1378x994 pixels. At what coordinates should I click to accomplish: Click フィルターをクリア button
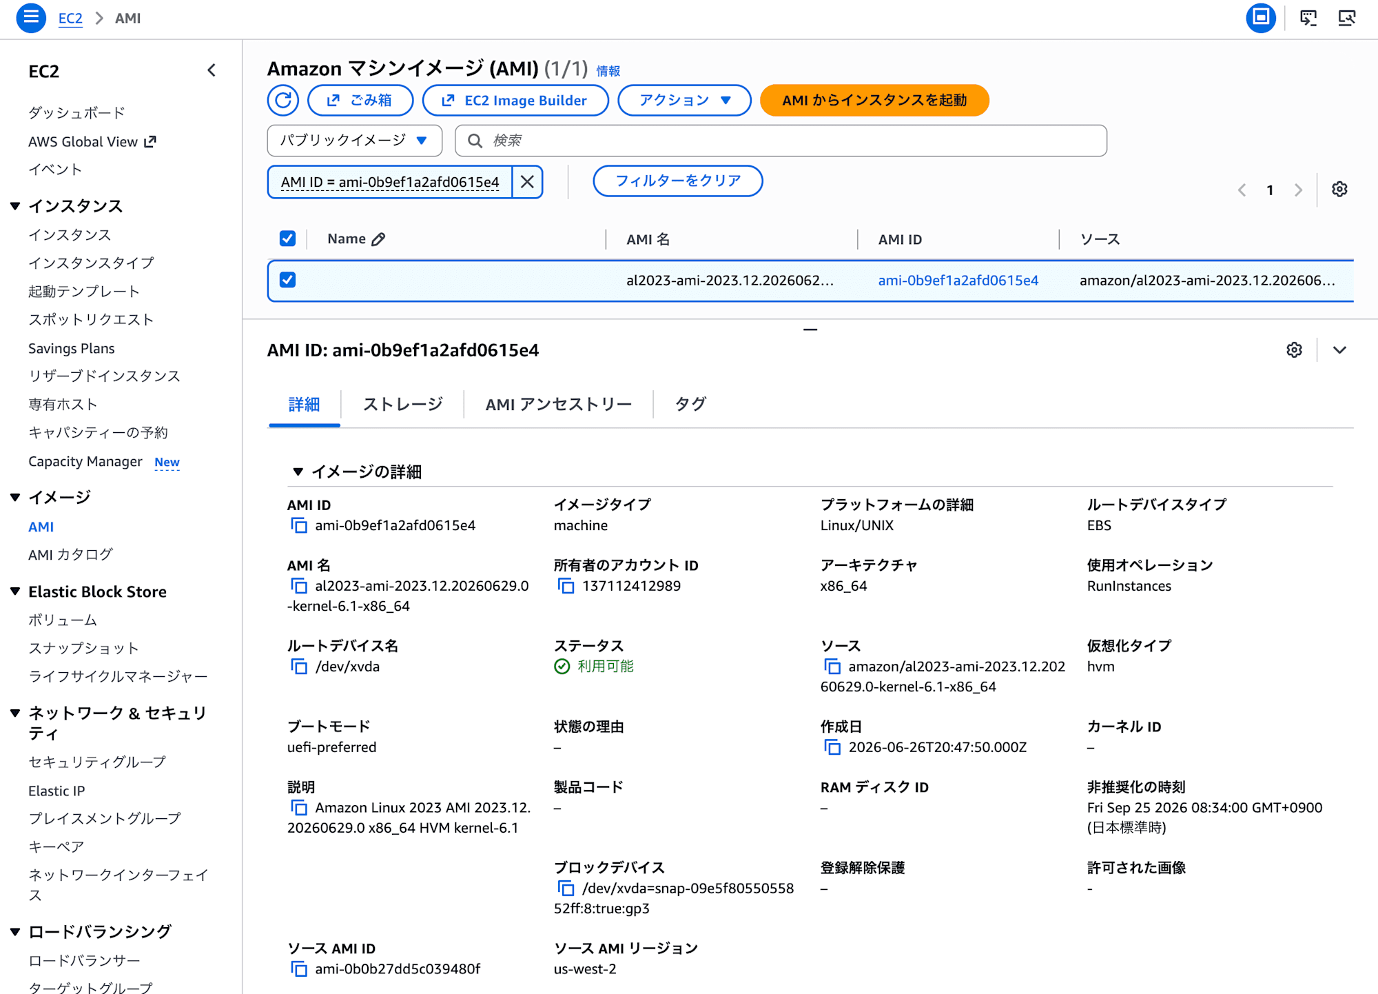point(678,181)
